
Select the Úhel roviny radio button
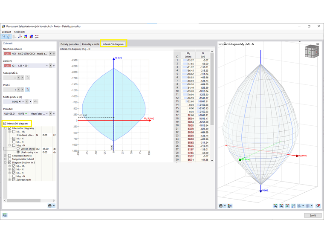[18, 152]
